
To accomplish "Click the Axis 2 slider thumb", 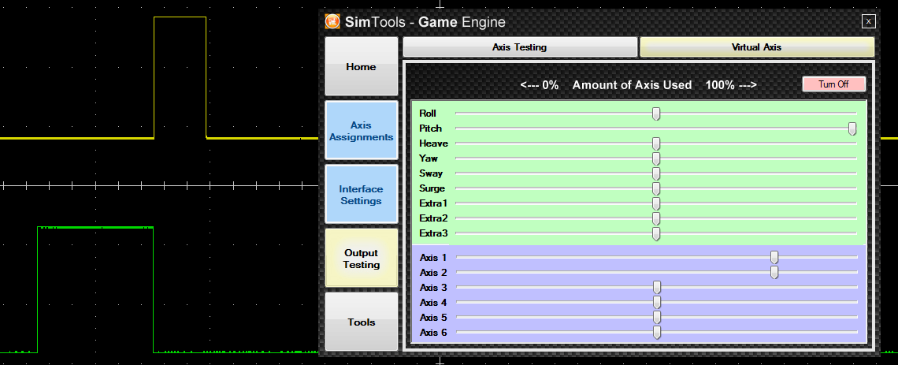I will 774,272.
